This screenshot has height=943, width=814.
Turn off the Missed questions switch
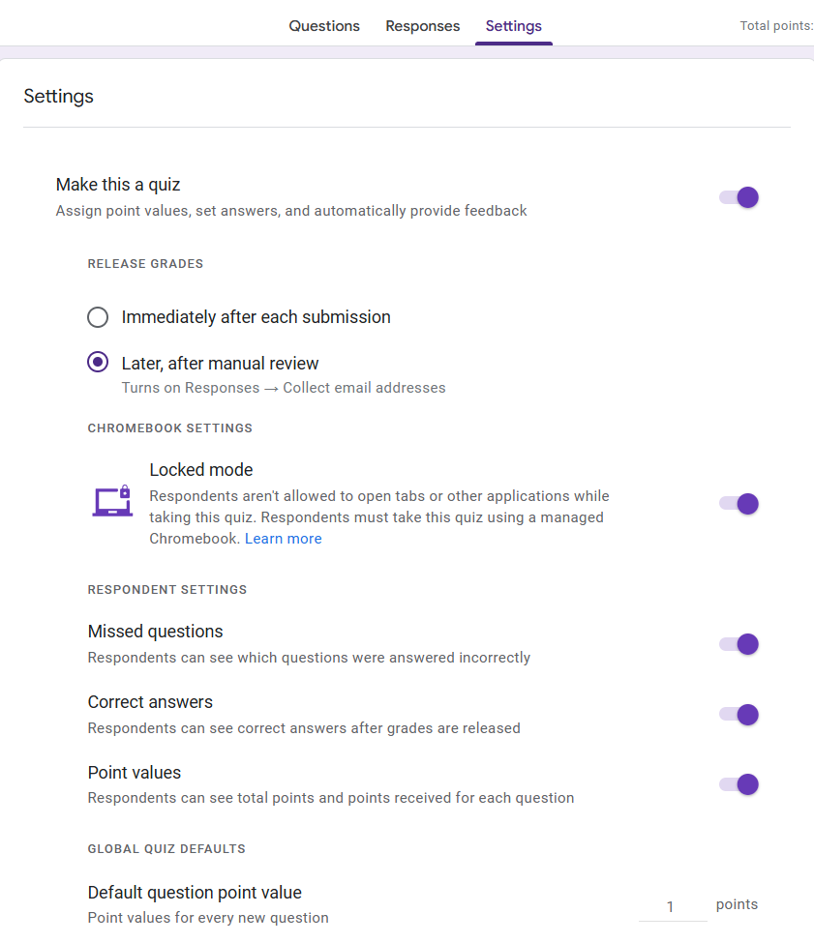click(739, 644)
